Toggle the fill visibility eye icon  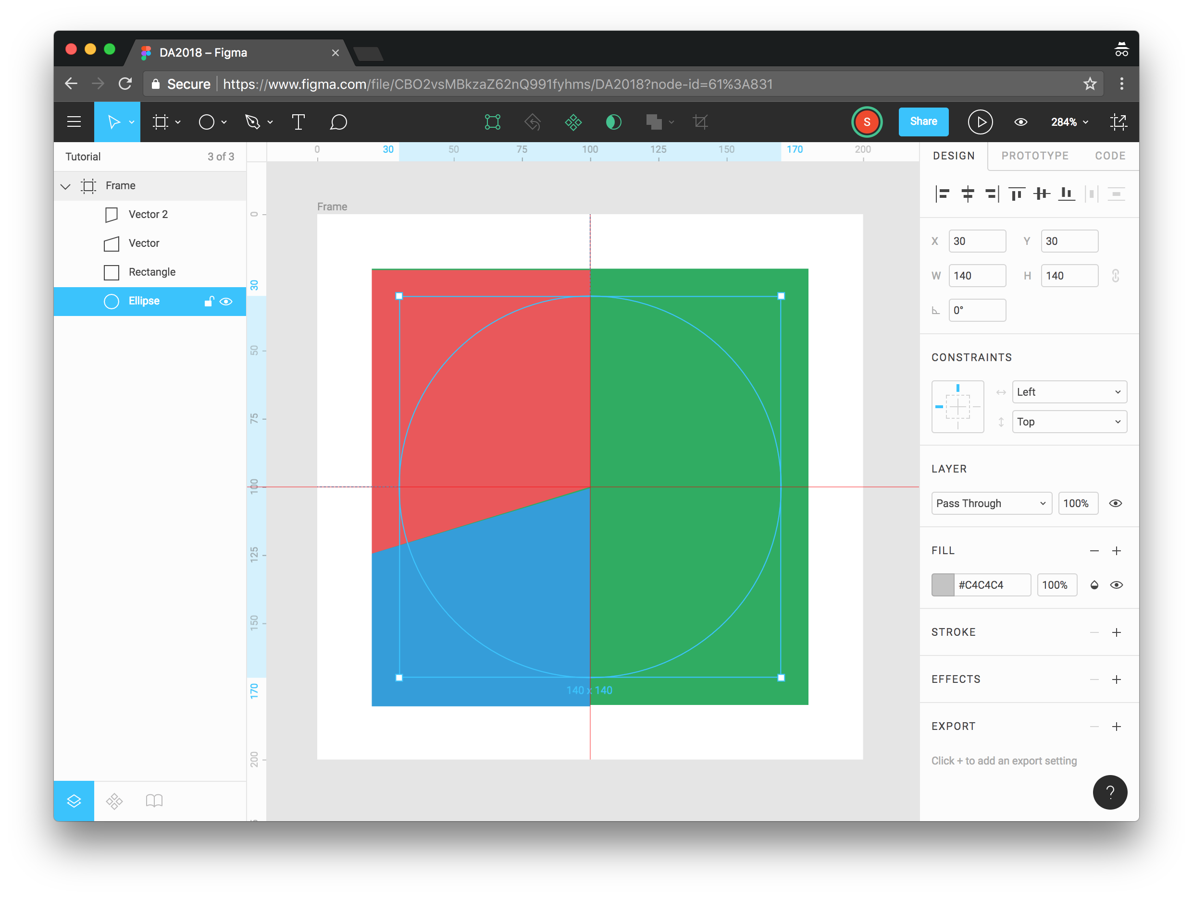[1117, 585]
